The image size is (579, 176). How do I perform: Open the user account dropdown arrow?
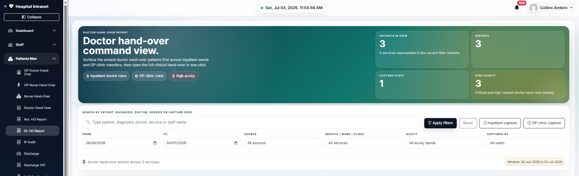tap(571, 8)
